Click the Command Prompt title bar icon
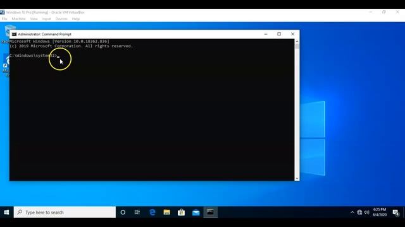The width and height of the screenshot is (405, 227). [x=14, y=34]
